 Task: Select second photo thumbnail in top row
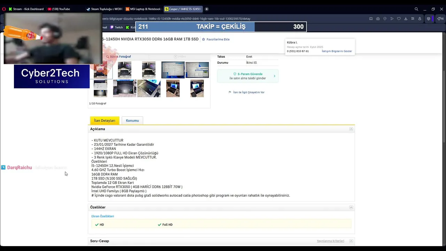coord(124,70)
